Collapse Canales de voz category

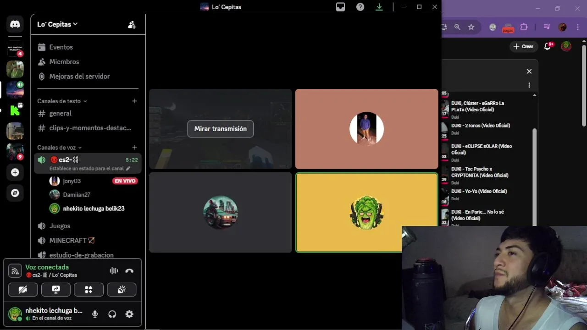pyautogui.click(x=59, y=148)
